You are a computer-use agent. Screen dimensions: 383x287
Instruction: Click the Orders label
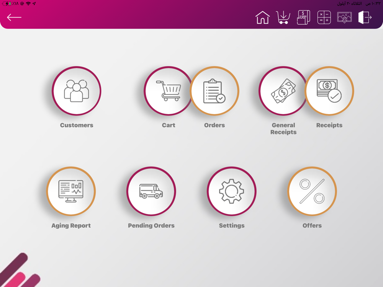pyautogui.click(x=214, y=125)
